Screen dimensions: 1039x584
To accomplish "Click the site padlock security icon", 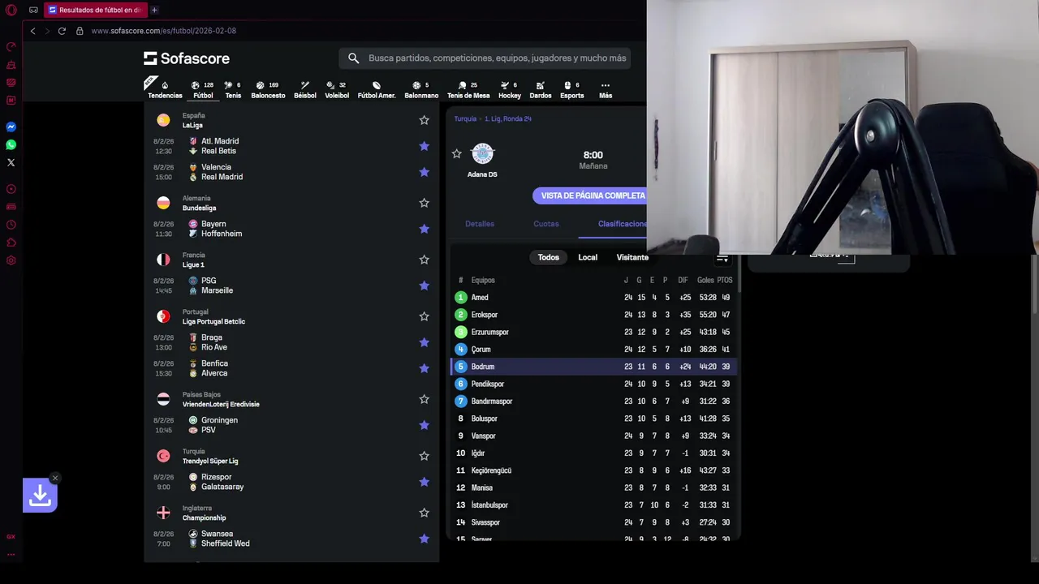I will 80,31.
